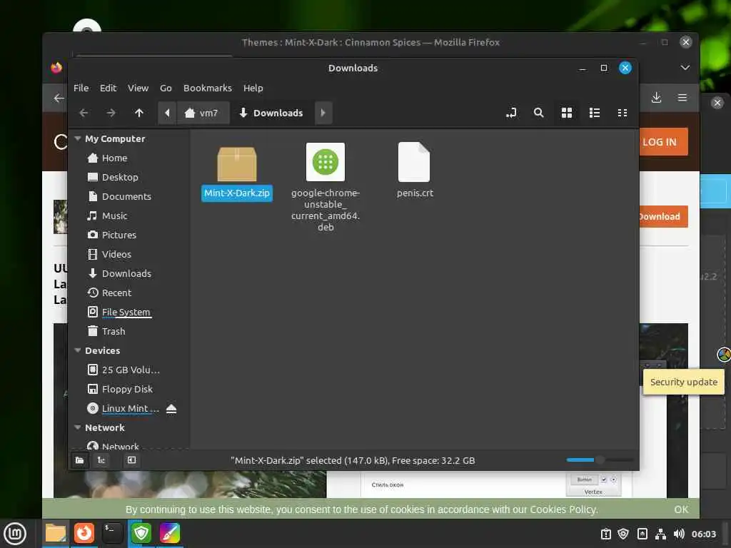731x548 pixels.
Task: Click orange Download button on webpage
Action: [663, 217]
